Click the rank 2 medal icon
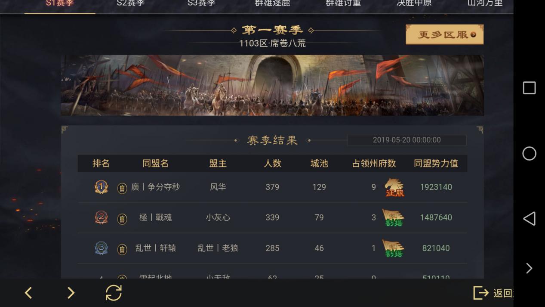 (101, 217)
